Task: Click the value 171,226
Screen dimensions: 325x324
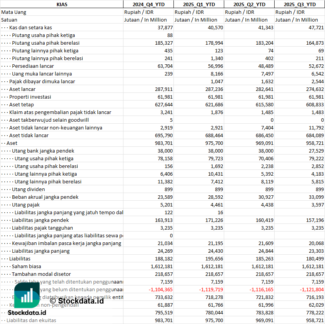Action: click(214, 220)
